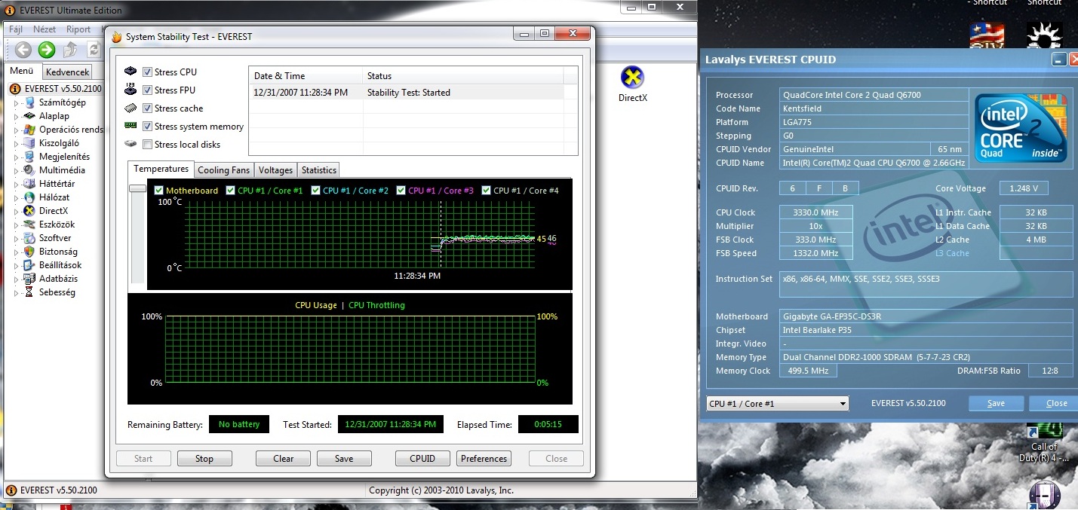Select the Kiszolgáló server icon
Viewport: 1078px width, 510px height.
[29, 143]
